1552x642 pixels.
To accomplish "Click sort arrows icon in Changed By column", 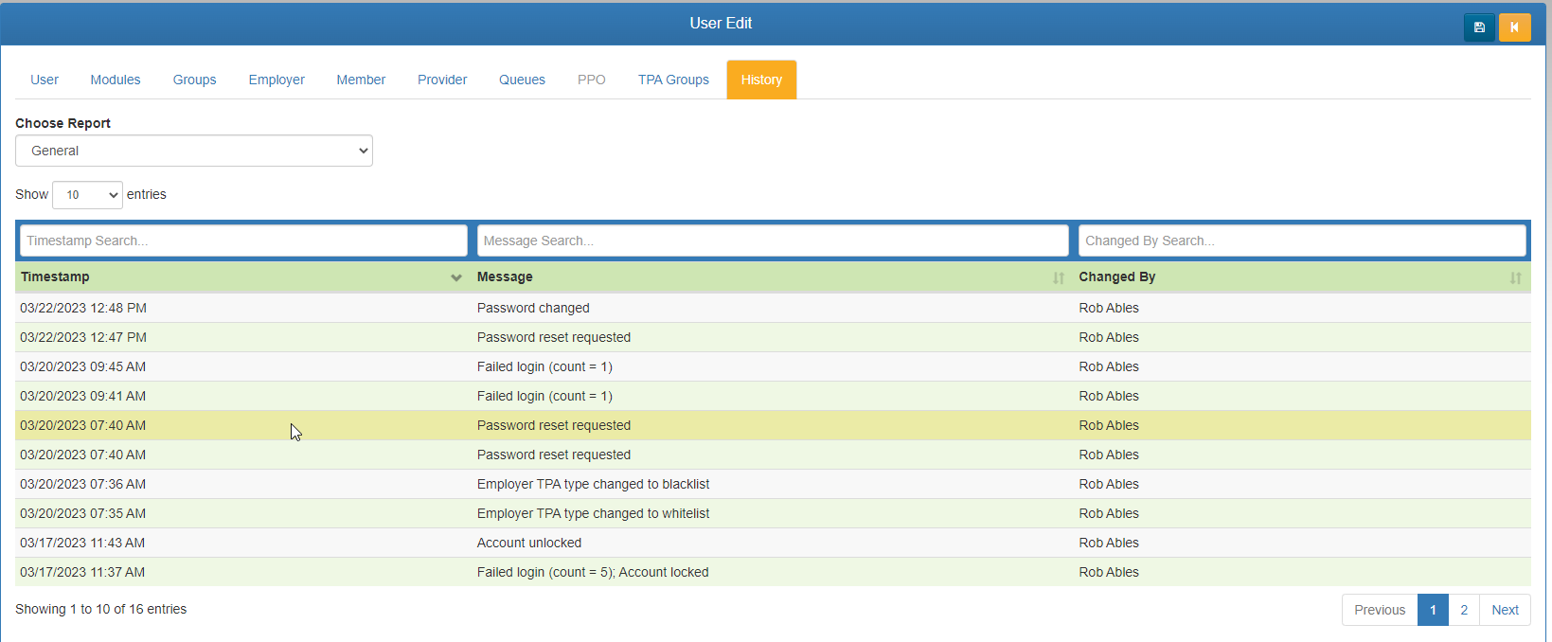I will [x=1515, y=277].
